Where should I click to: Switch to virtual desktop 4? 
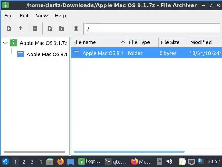[x=41, y=161]
